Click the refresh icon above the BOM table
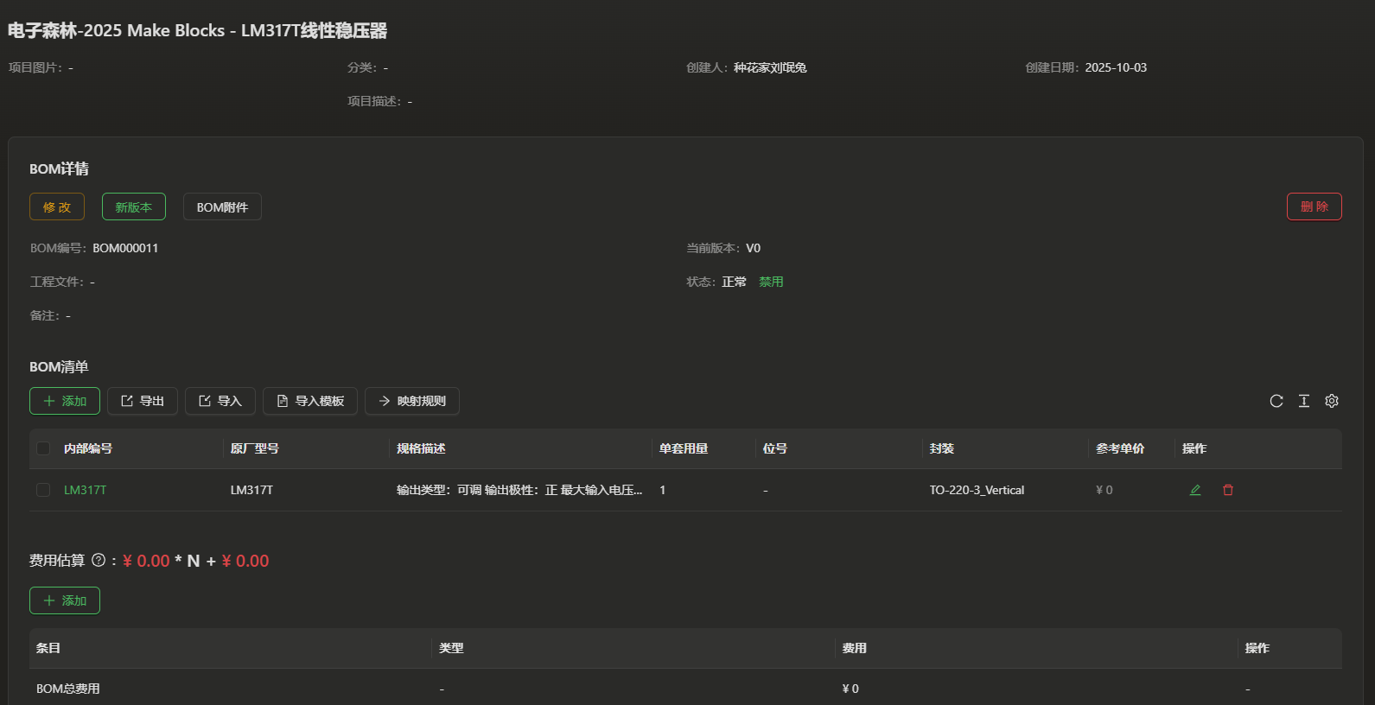Viewport: 1375px width, 705px height. coord(1276,401)
